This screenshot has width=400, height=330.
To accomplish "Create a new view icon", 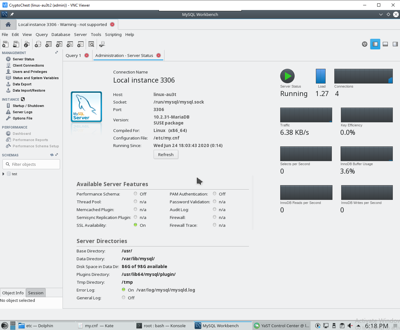I will (59, 44).
